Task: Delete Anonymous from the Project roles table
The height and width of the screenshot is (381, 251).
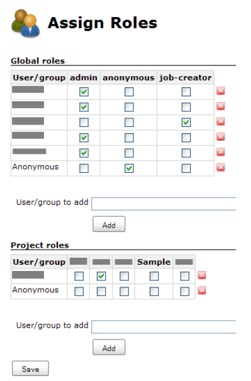Action: 202,290
